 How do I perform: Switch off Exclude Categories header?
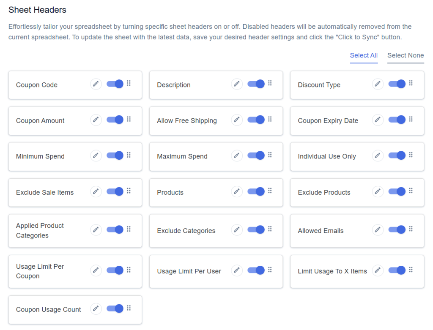(256, 229)
